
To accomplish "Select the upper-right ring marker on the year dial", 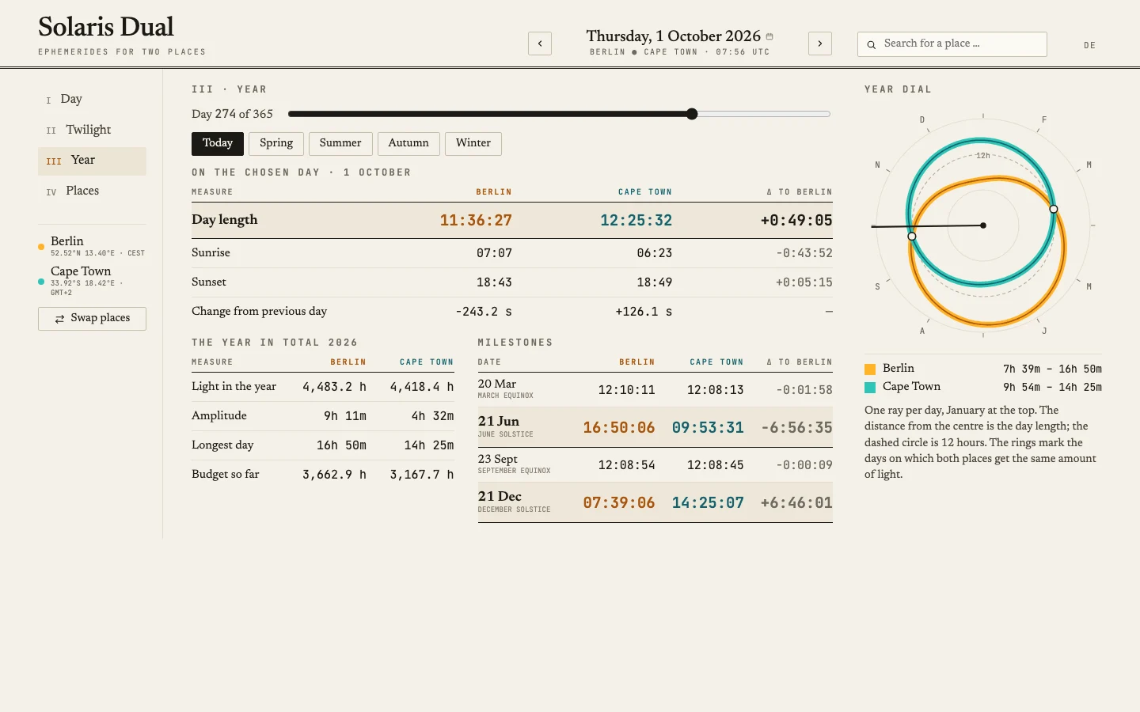I will coord(1054,210).
